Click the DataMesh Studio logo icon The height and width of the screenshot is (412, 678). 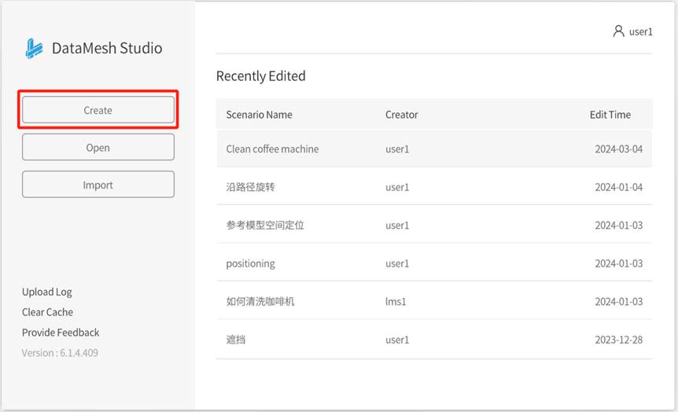(x=34, y=49)
